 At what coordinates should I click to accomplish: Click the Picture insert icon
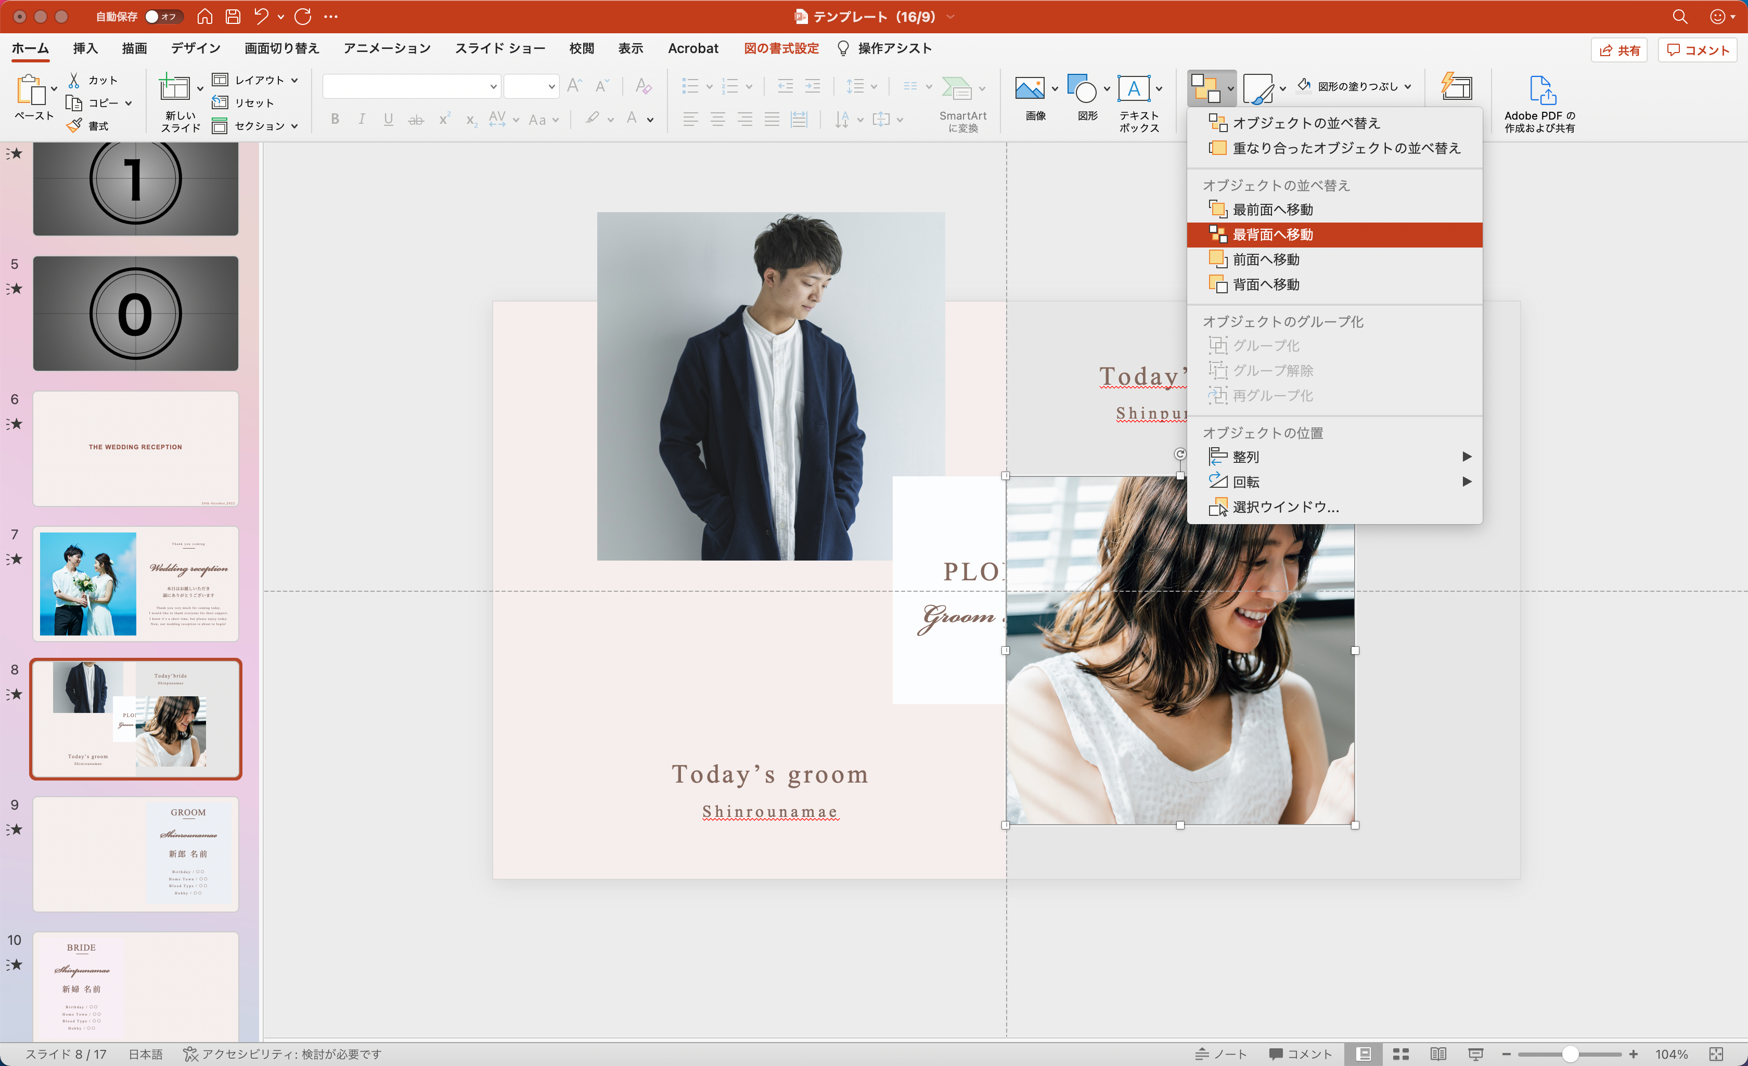[1030, 88]
